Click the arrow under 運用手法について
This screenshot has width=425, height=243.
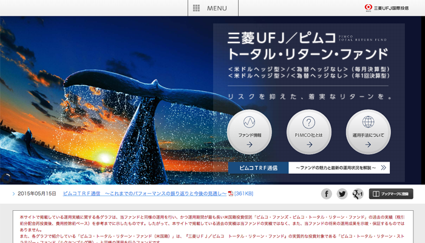(x=368, y=145)
